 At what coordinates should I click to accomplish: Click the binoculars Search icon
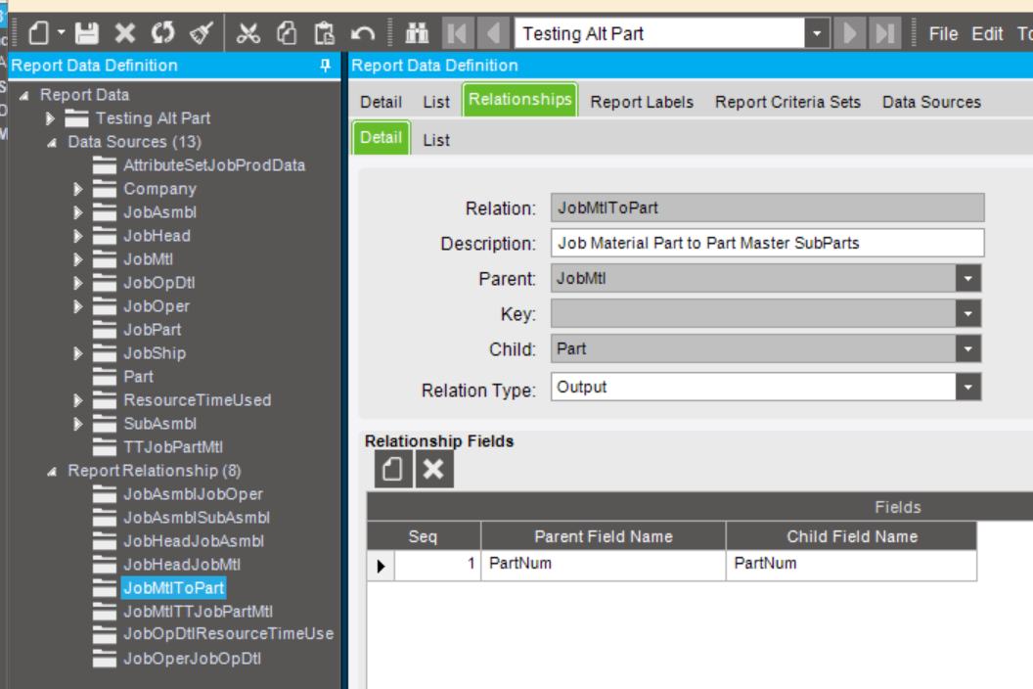417,33
